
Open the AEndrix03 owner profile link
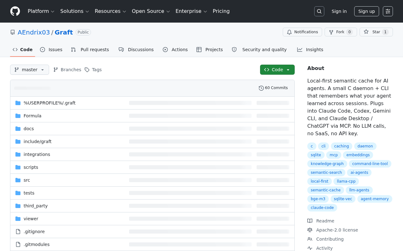click(34, 32)
